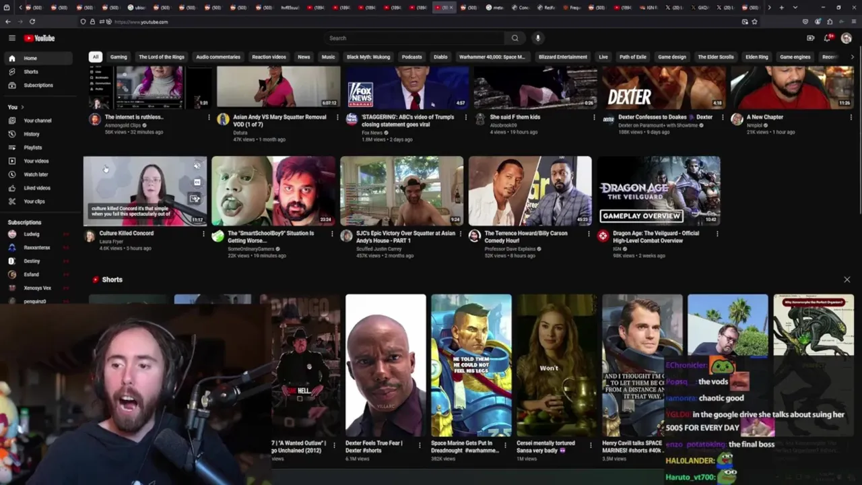
Task: Open options for Terrence Howard/Billy Carson video
Action: tap(589, 234)
